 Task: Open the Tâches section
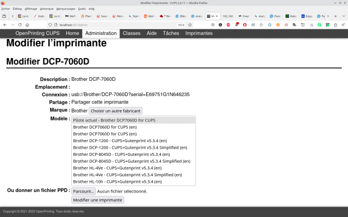171,33
